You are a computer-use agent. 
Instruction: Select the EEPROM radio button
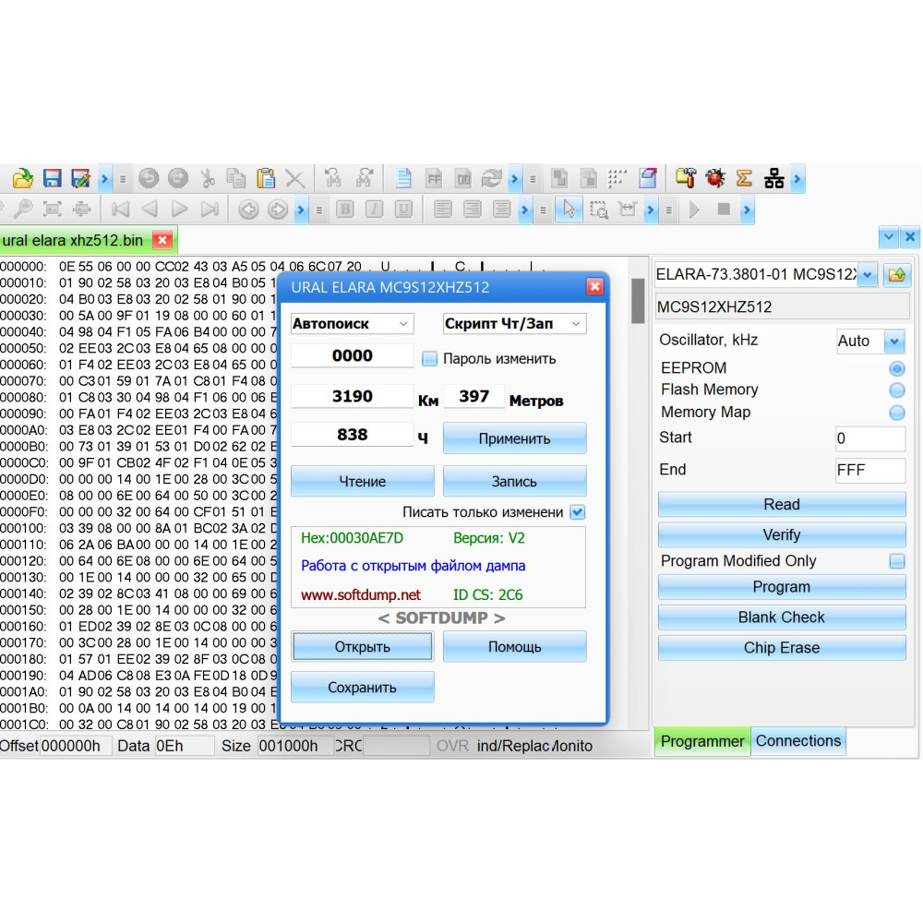pyautogui.click(x=897, y=369)
